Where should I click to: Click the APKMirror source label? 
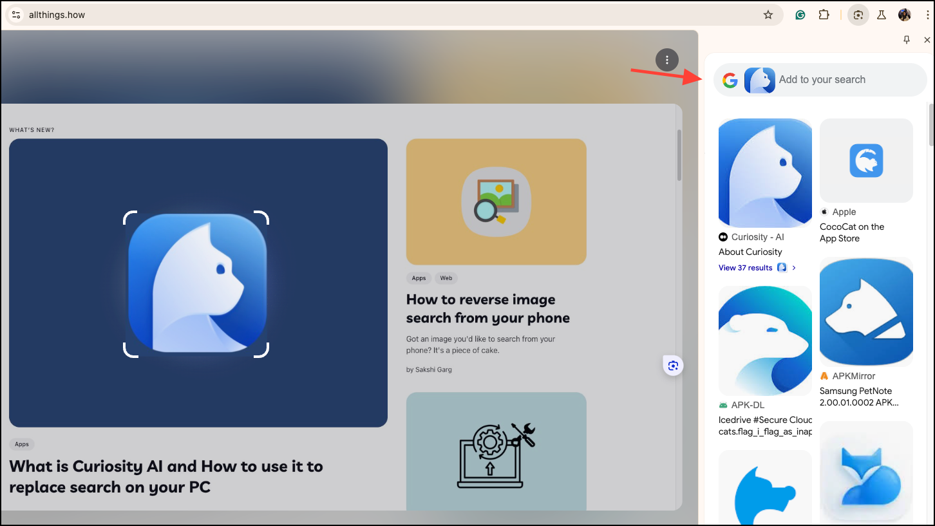(x=854, y=376)
